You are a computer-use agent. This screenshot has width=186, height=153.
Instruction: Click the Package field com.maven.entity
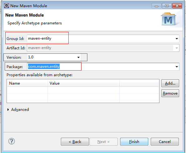pos(101,67)
